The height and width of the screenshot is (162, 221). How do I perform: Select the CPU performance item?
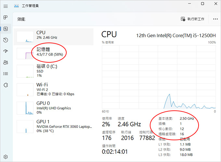click(x=54, y=37)
